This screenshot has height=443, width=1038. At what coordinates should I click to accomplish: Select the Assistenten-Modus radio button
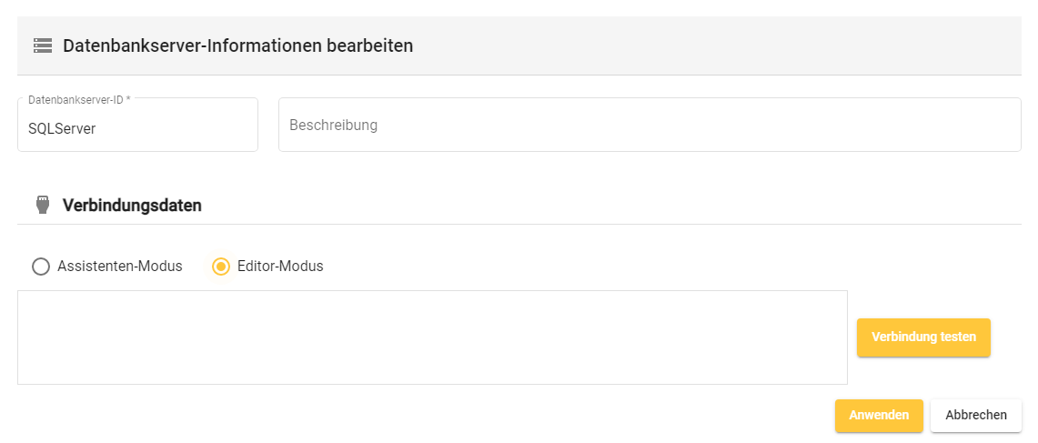[x=40, y=267]
